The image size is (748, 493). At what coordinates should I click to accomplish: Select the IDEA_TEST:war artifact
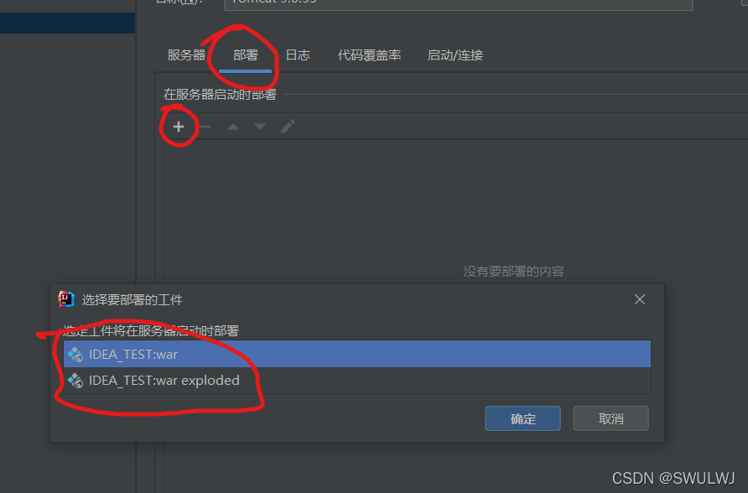[x=357, y=355]
